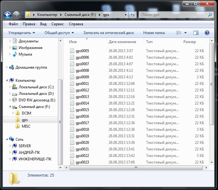Collapse the Сеть tree node
Image resolution: width=218 pixels, height=190 pixels.
[7, 139]
